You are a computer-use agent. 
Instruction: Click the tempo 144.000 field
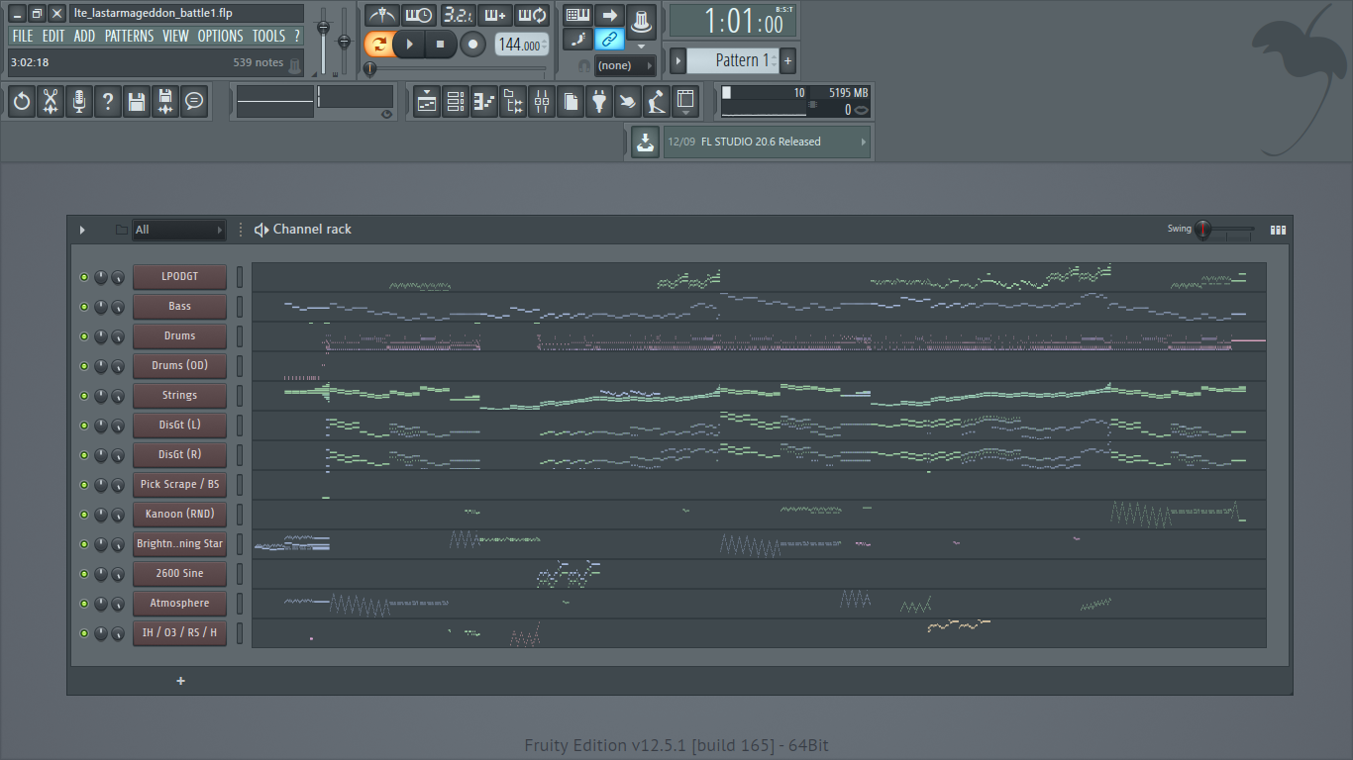click(x=521, y=45)
